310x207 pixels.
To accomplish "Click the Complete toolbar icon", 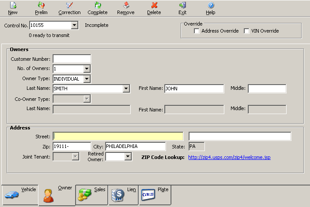I will (97, 6).
